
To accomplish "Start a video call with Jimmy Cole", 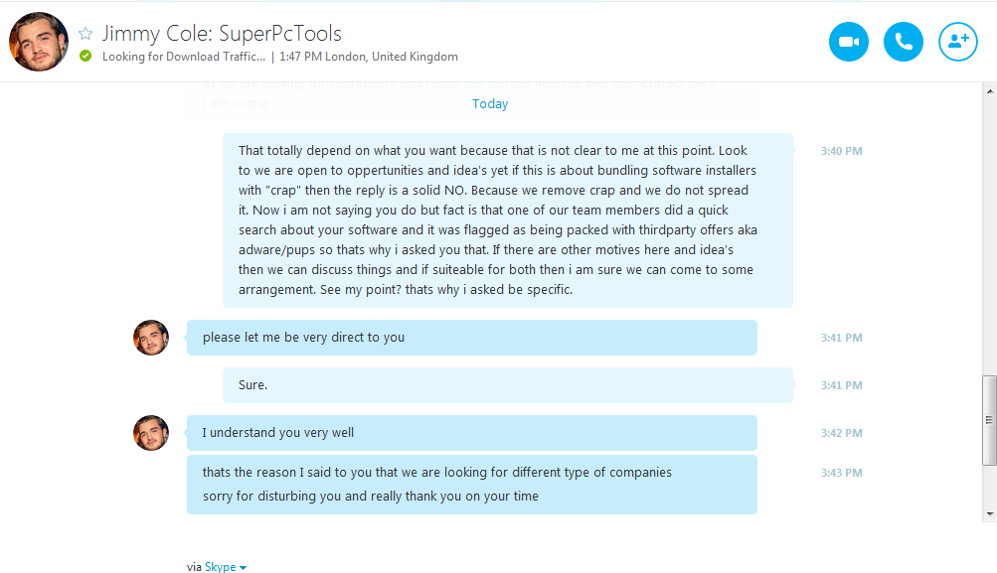I will tap(848, 42).
